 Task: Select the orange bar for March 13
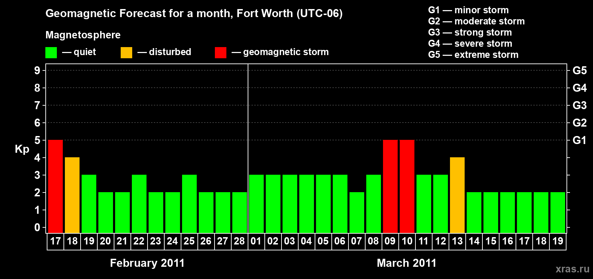click(x=457, y=195)
